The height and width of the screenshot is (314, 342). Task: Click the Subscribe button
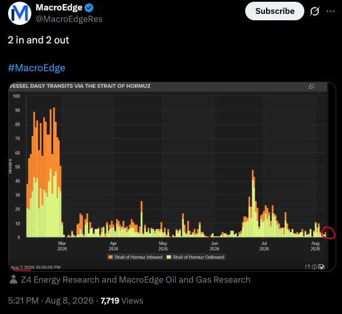(275, 11)
